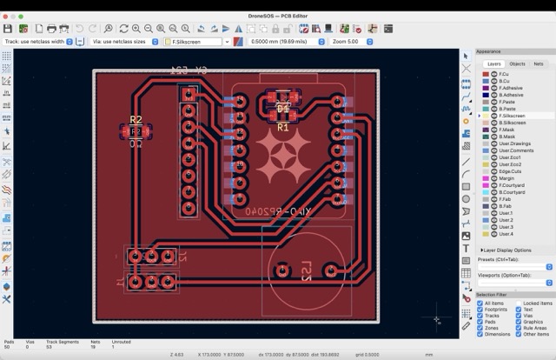556x360 pixels.
Task: Save the board with the floppy disk icon
Action: (x=8, y=29)
